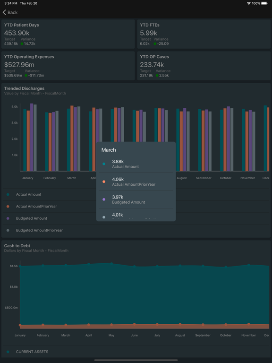Tap the Back chevron icon
This screenshot has height=363, width=272.
point(4,12)
